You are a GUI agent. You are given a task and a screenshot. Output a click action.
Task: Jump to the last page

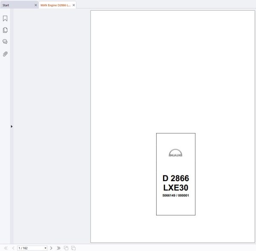(58, 248)
